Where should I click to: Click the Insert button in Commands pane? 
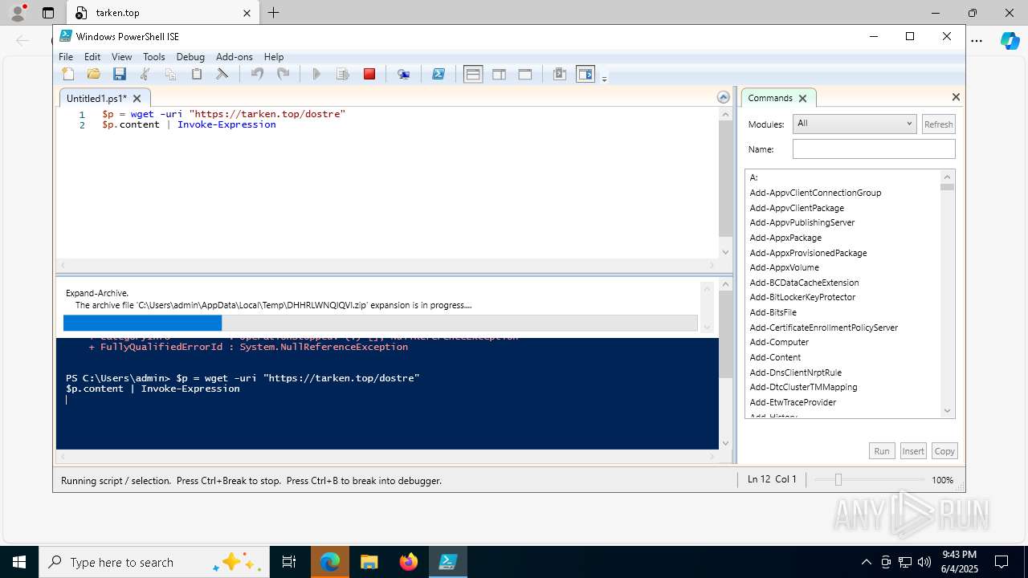coord(913,451)
